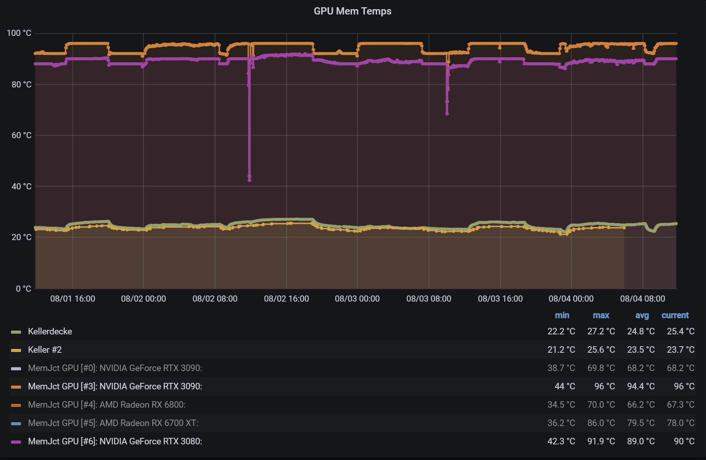Click the 100 °C y-axis label
The height and width of the screenshot is (460, 706).
(x=19, y=33)
